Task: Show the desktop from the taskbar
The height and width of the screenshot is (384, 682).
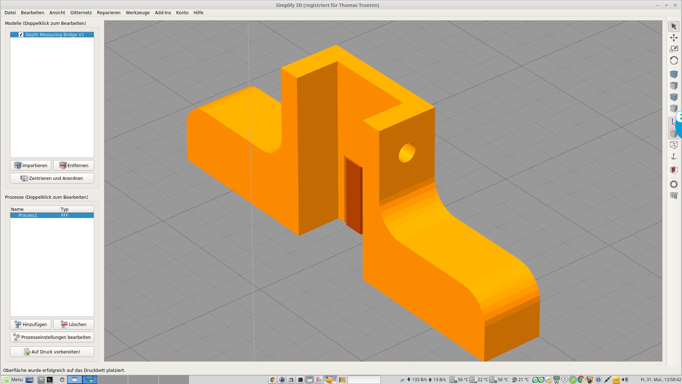Action: click(x=29, y=380)
